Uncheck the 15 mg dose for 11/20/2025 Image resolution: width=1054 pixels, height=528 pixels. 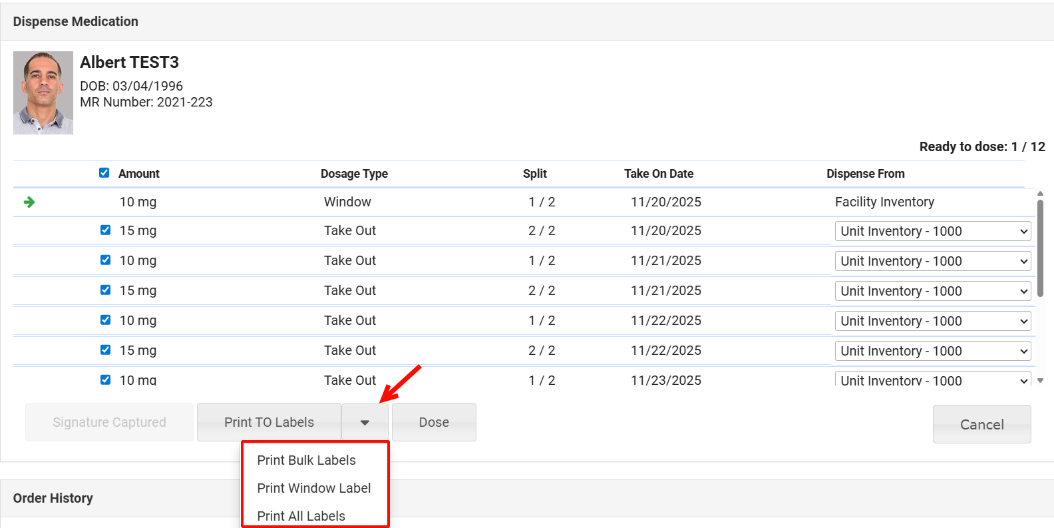[x=105, y=230]
